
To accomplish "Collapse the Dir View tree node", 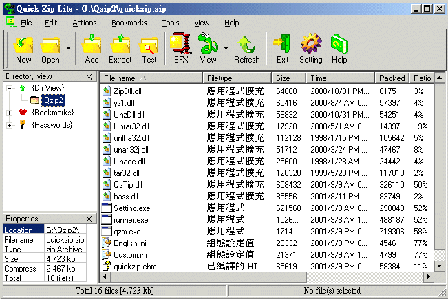I will click(x=10, y=88).
